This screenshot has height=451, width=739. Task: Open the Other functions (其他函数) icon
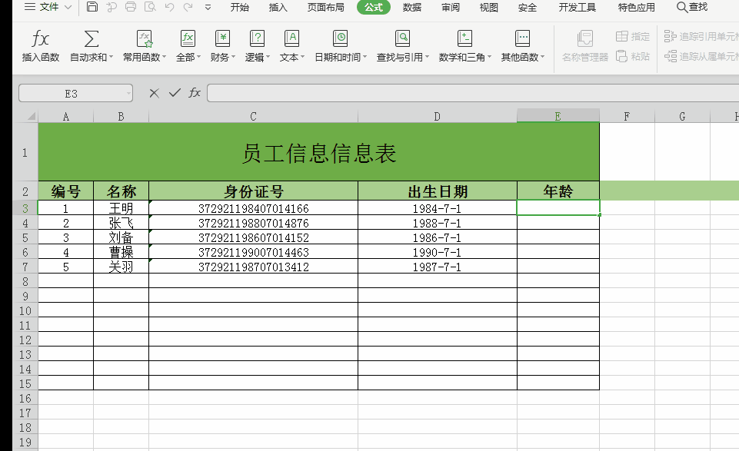522,38
